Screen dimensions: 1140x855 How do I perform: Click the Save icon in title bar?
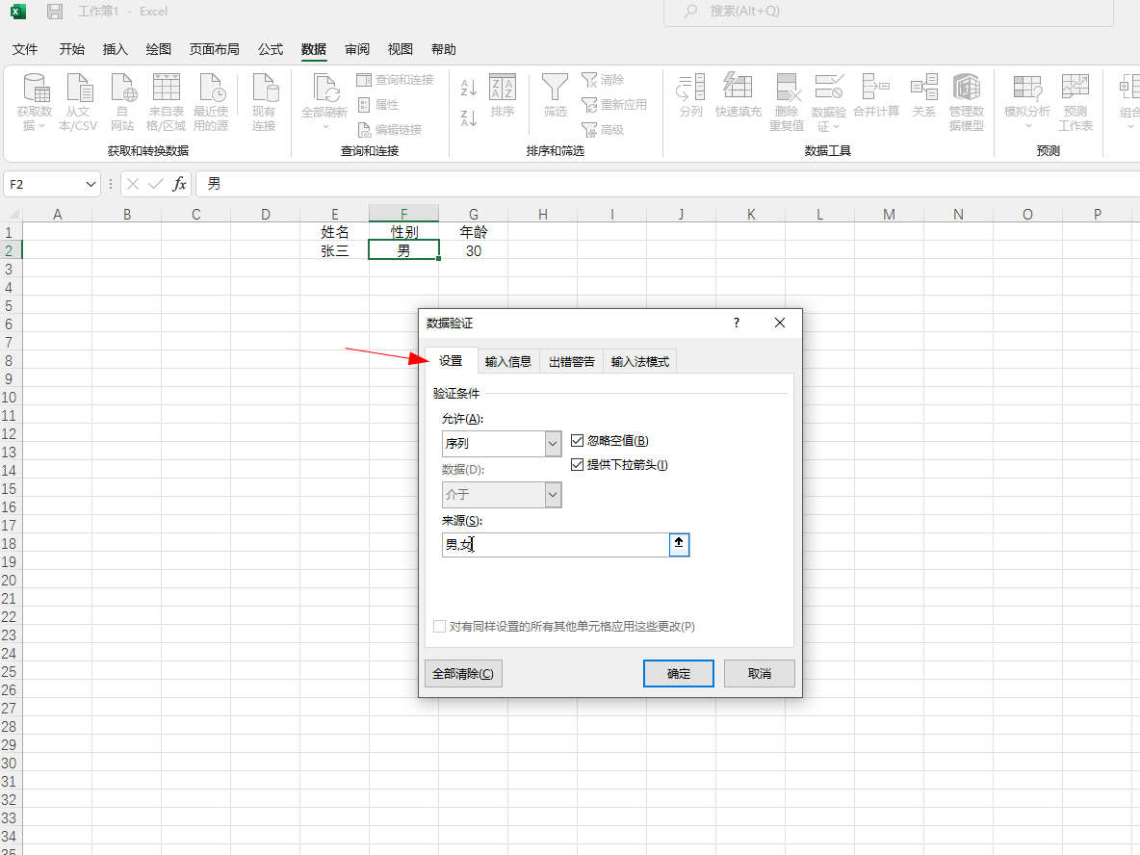[55, 12]
